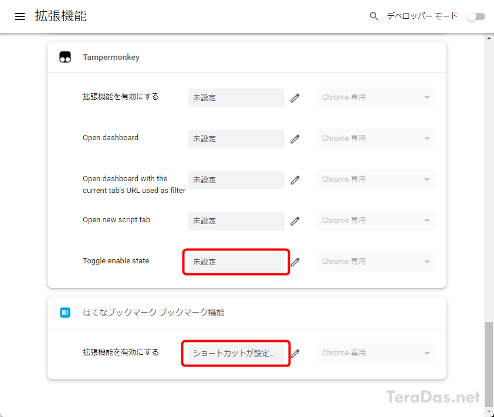Click the Tampermonkey extension icon
This screenshot has height=417, width=494.
[x=65, y=57]
